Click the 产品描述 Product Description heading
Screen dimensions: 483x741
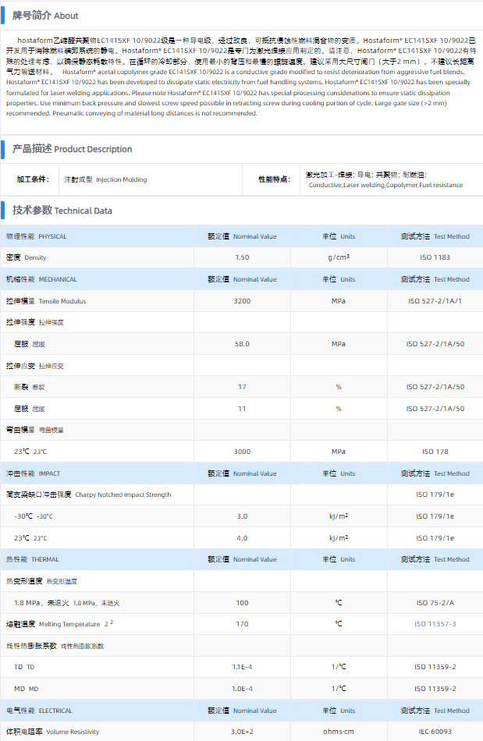click(73, 149)
